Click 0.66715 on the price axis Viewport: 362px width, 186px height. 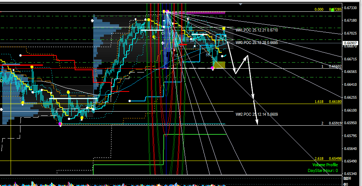350,59
